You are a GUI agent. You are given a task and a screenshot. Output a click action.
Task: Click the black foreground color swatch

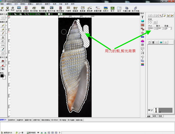click(x=2, y=76)
